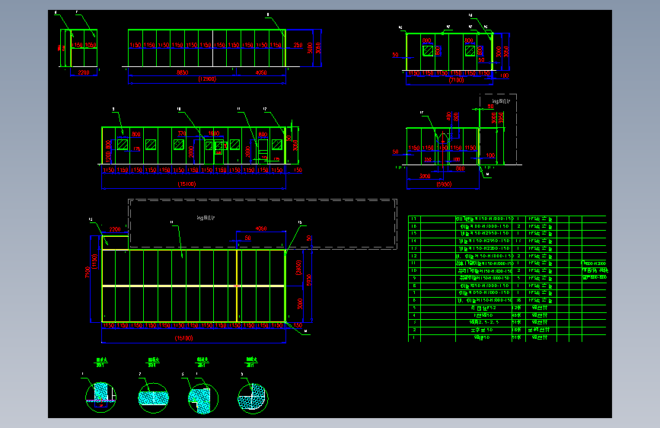Select the (7100) overall width dimension

pos(456,80)
